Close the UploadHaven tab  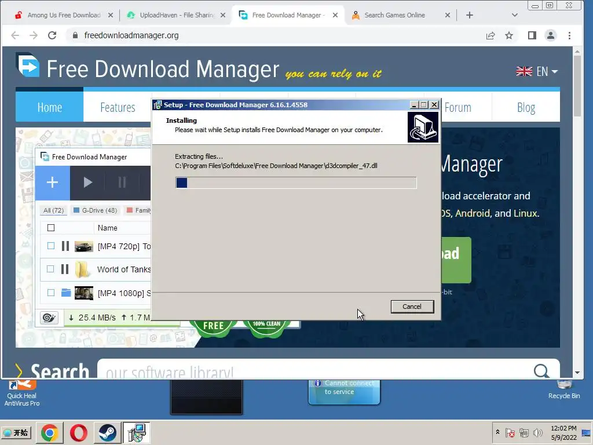click(x=223, y=15)
